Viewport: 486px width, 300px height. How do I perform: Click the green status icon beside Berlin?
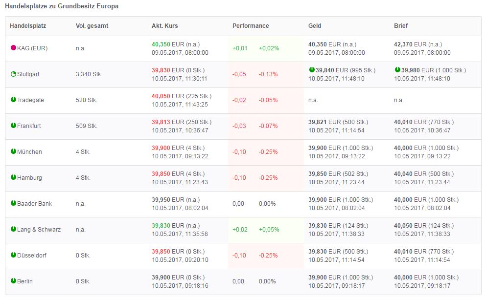13,280
